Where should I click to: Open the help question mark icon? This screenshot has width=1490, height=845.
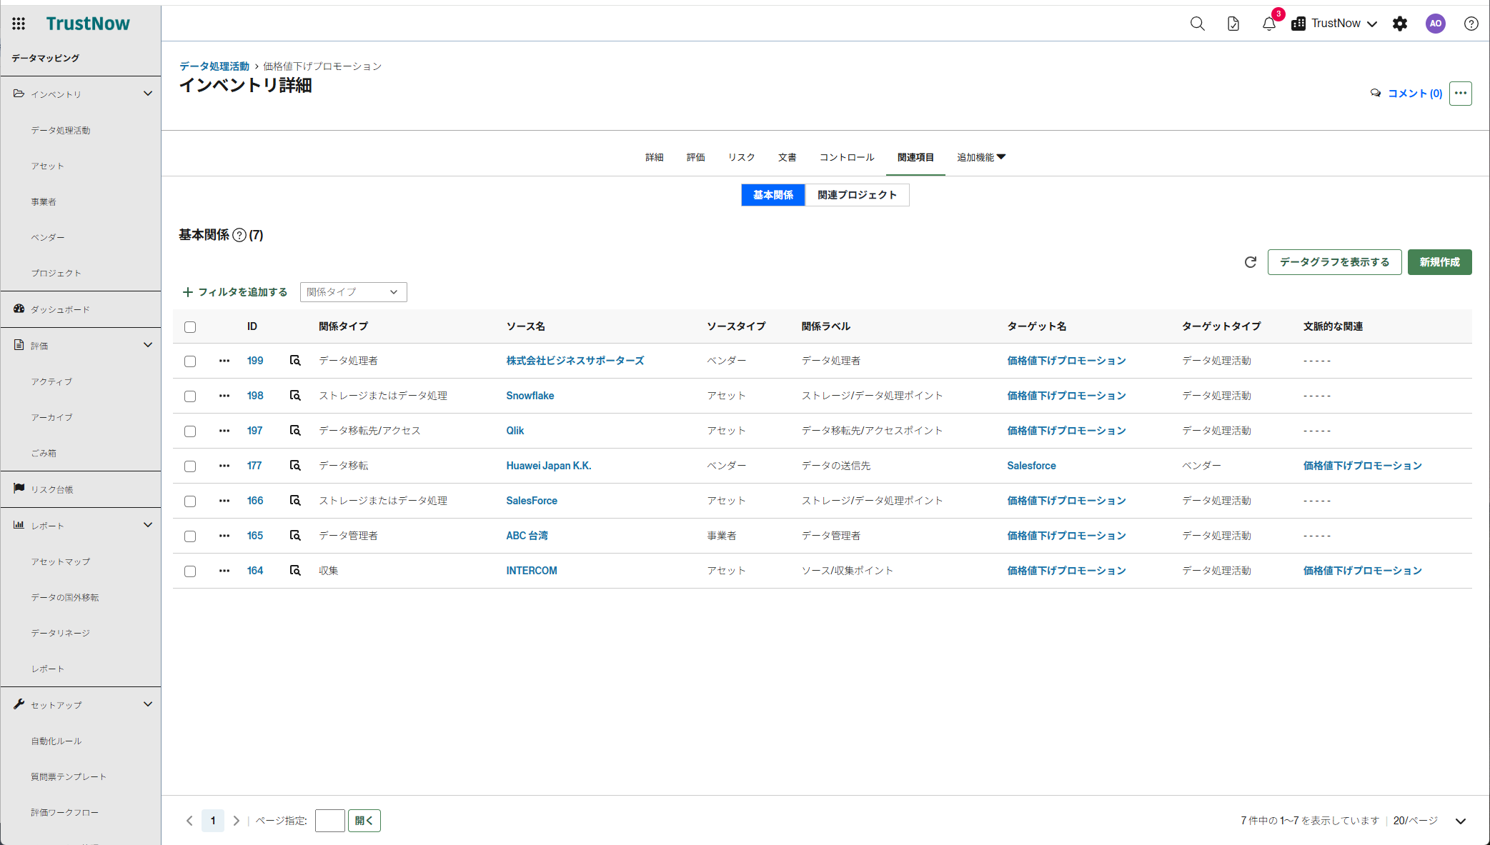click(1471, 24)
